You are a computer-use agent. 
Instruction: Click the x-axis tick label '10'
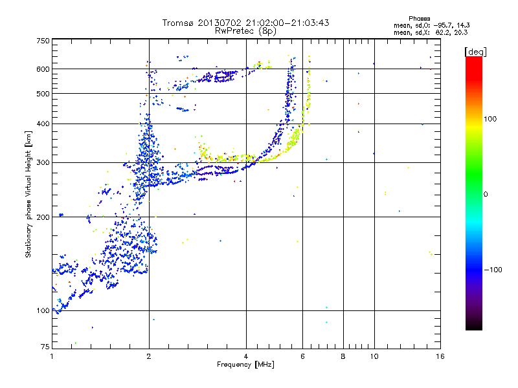click(x=374, y=356)
